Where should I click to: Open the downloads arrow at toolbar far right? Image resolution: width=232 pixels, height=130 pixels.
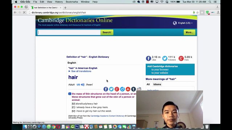(x=218, y=13)
